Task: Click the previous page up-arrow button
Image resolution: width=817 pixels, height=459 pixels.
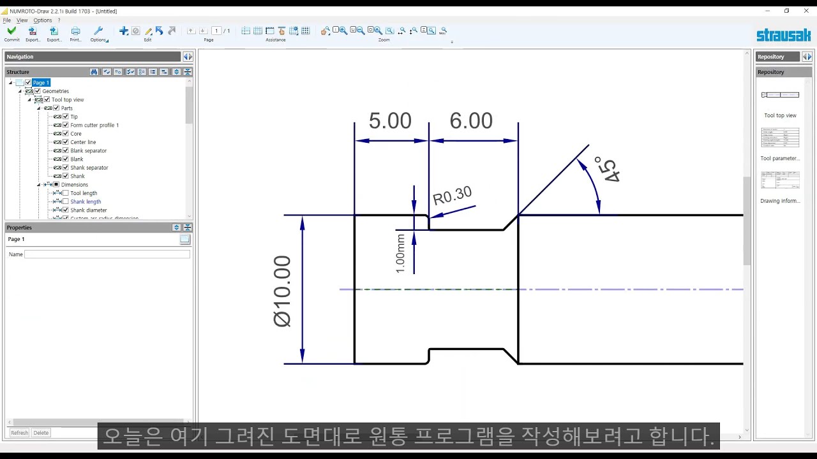Action: tap(191, 31)
